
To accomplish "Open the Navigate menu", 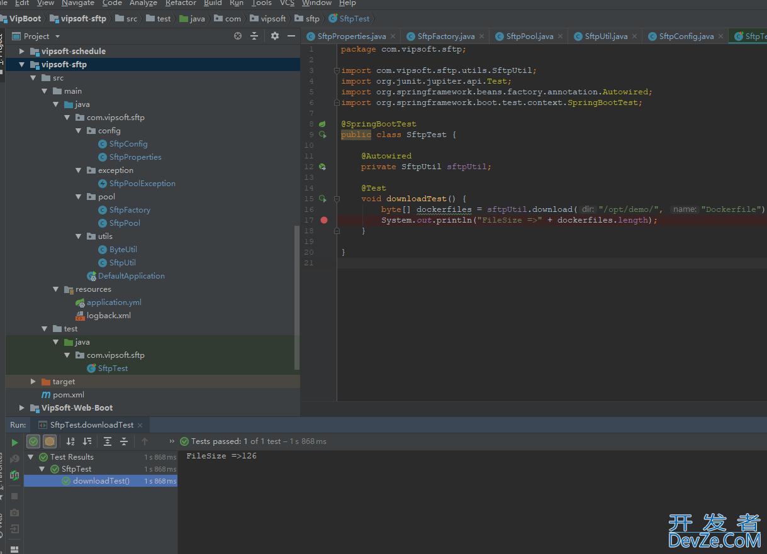I will coord(78,3).
